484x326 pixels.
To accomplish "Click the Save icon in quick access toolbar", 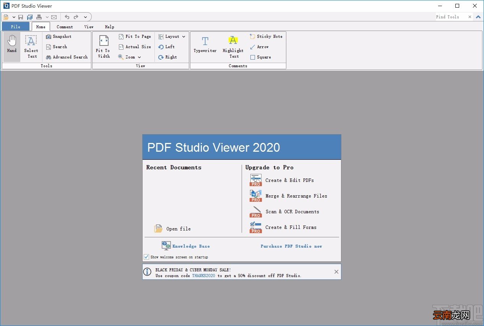I will point(21,17).
